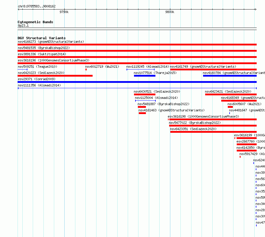Select the red bar of nsv4161463
This screenshot has height=237, width=265.
point(142,113)
